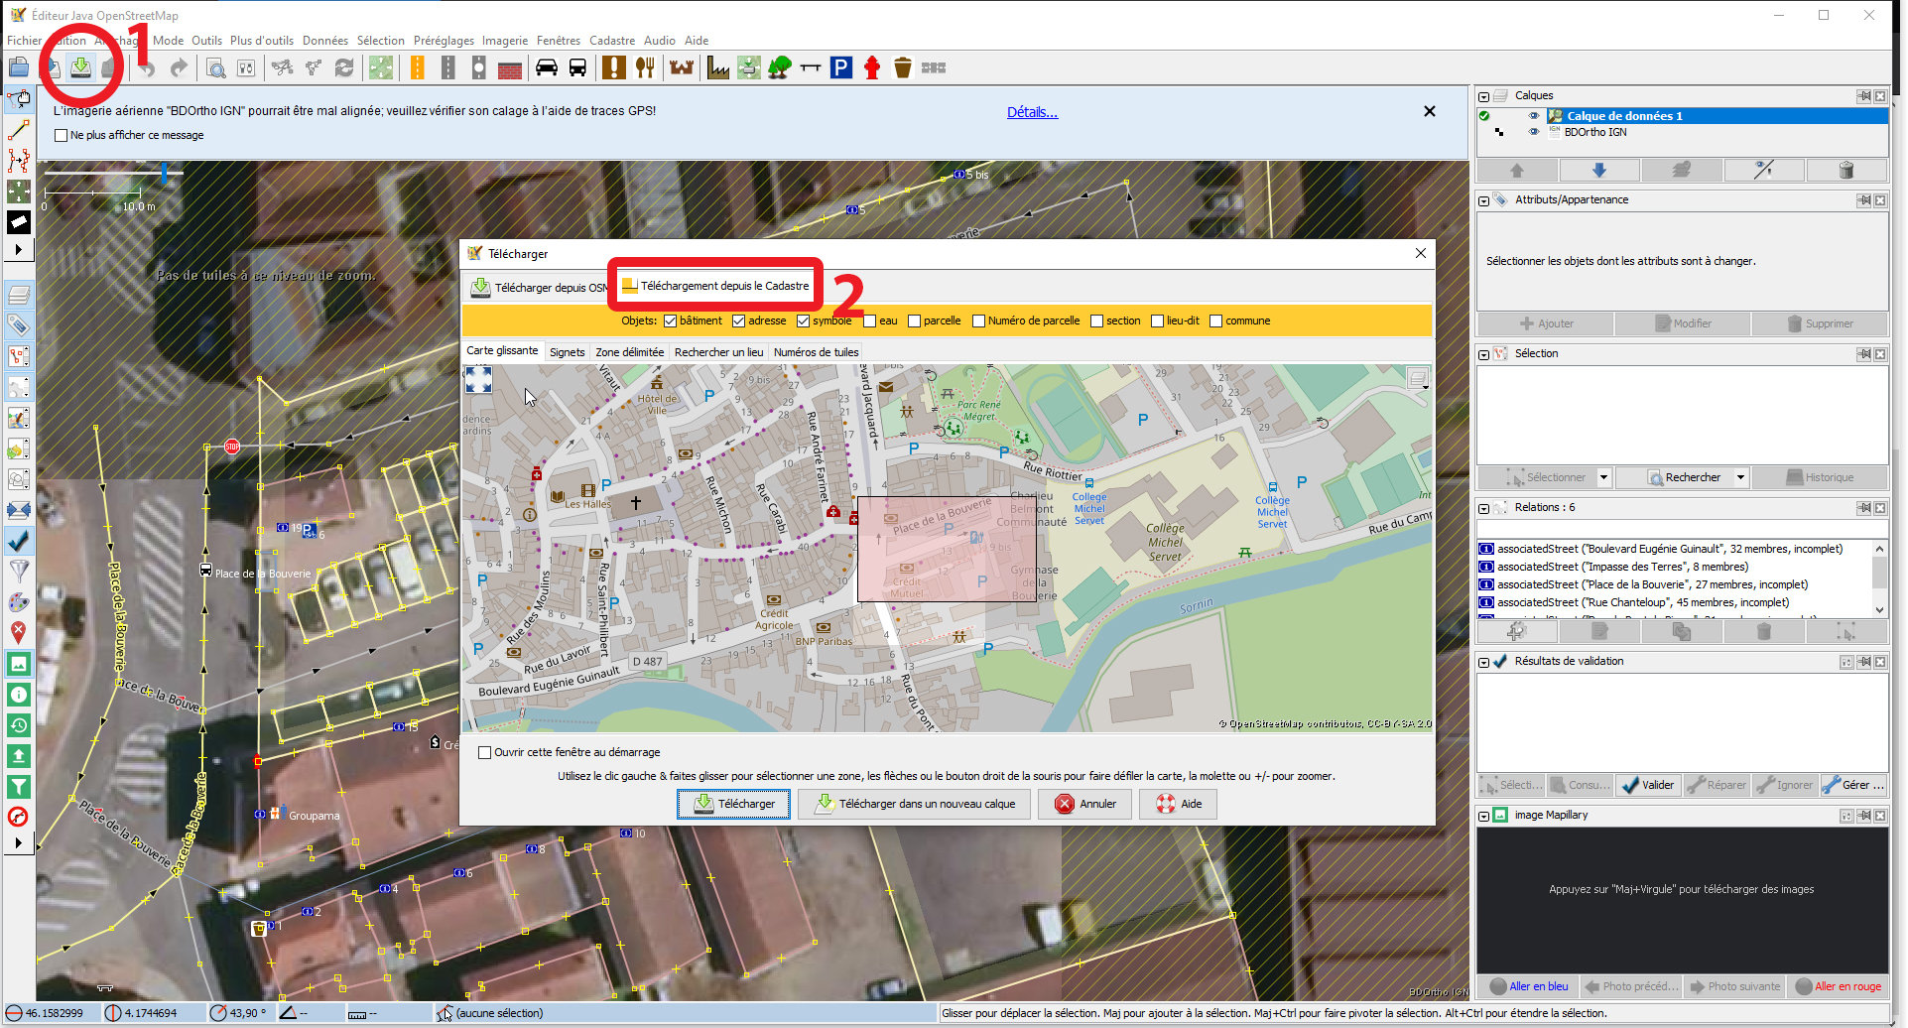This screenshot has height=1028, width=1908.
Task: Open the Rechercher dropdown arrow
Action: (x=1740, y=477)
